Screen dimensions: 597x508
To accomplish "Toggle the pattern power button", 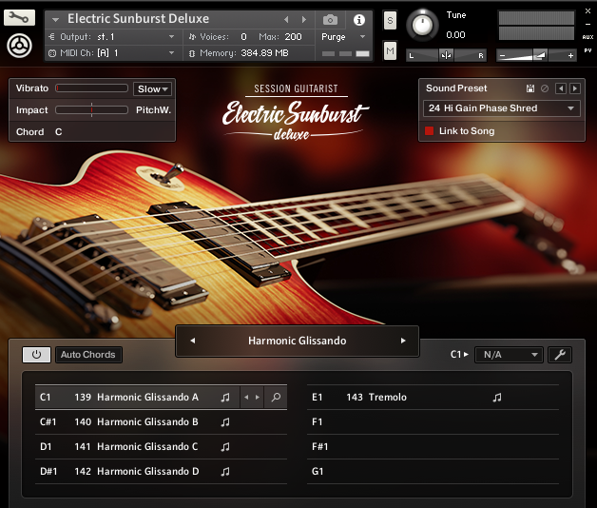I will [36, 355].
